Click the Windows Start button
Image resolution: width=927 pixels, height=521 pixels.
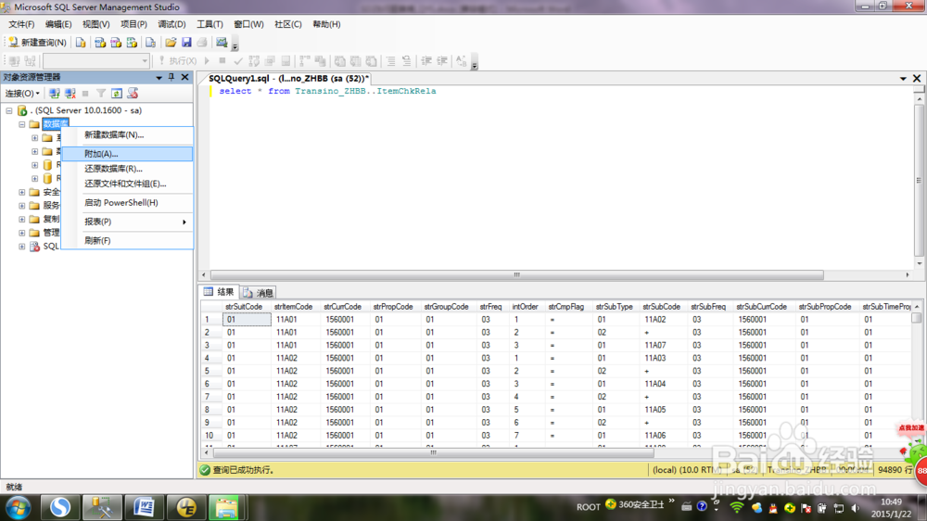pos(19,507)
